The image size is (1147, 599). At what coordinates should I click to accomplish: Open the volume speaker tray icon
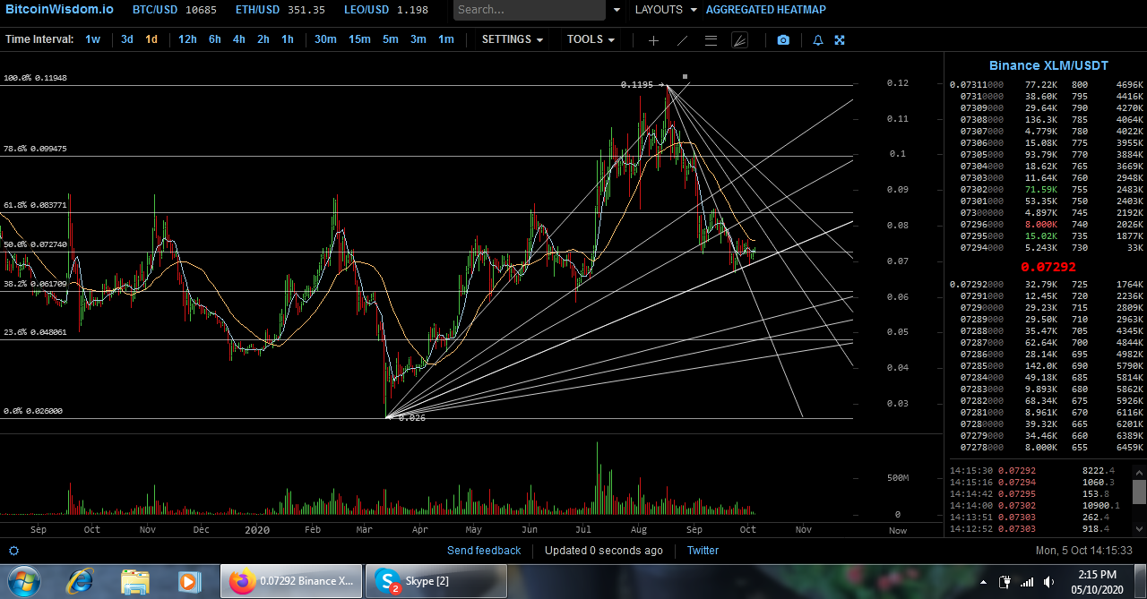1048,583
